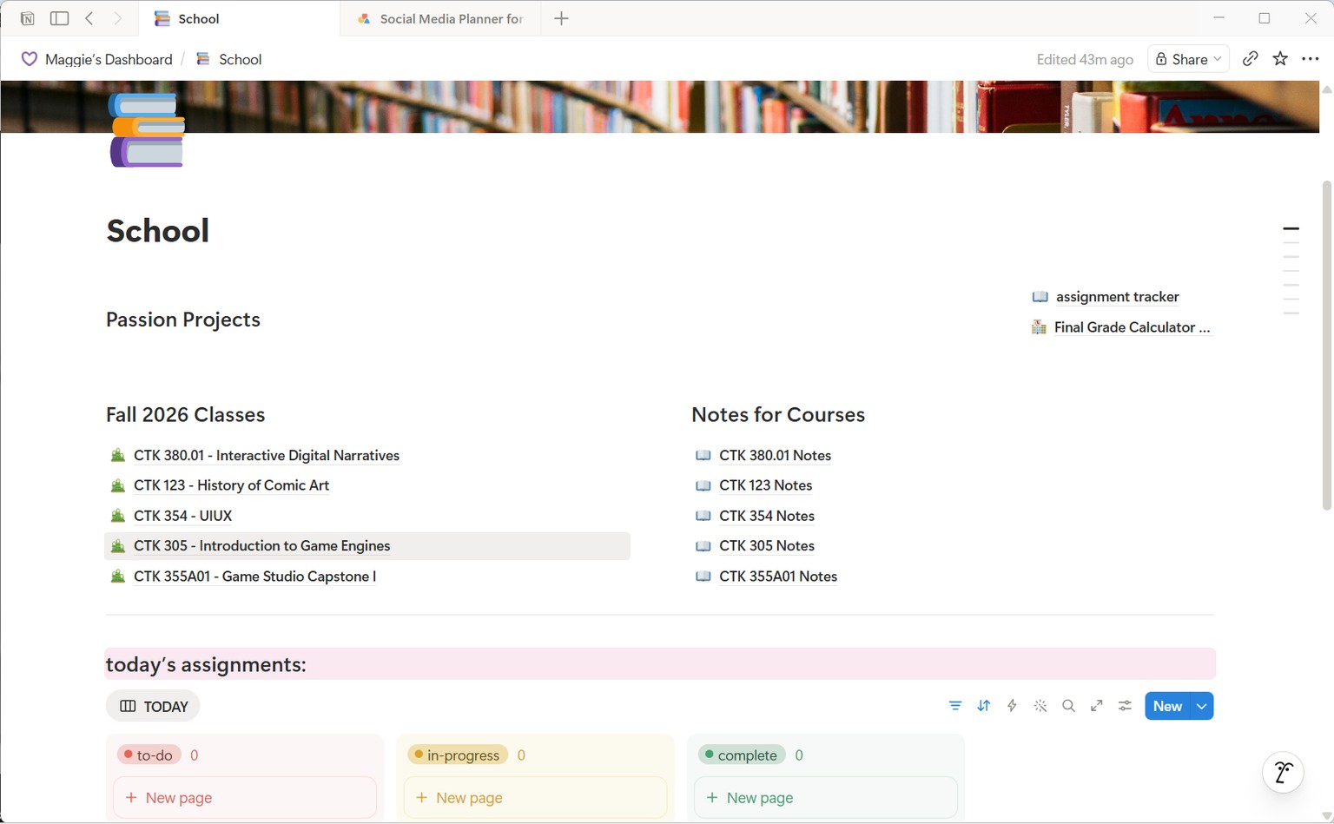The height and width of the screenshot is (824, 1334).
Task: Open filter icon in database toolbar
Action: (955, 706)
